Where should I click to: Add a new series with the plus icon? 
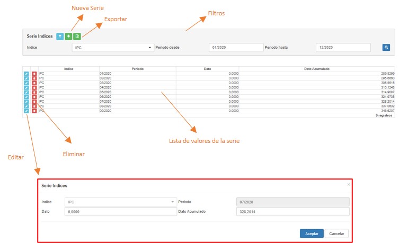[68, 36]
